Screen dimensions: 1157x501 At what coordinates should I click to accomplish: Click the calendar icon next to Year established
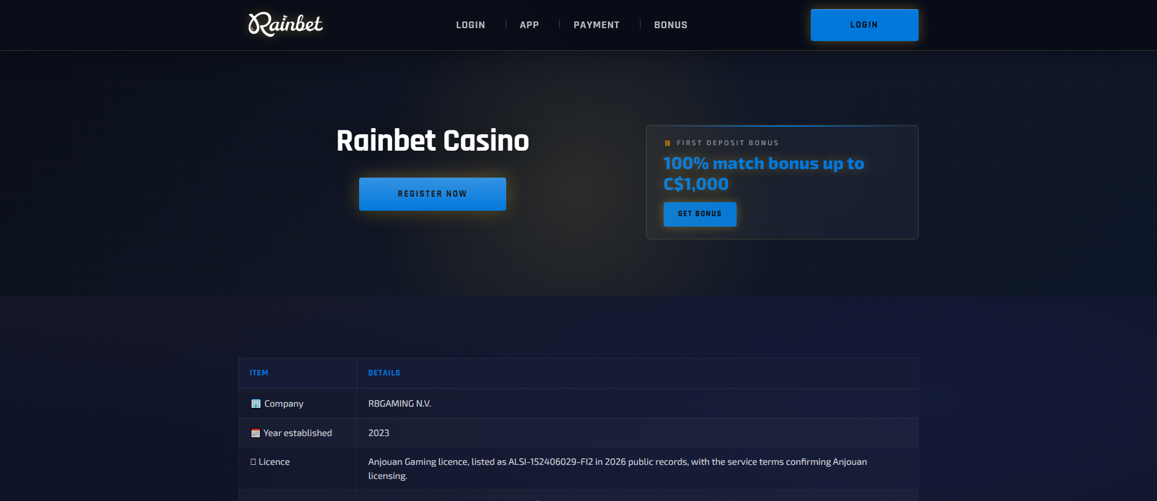coord(256,433)
